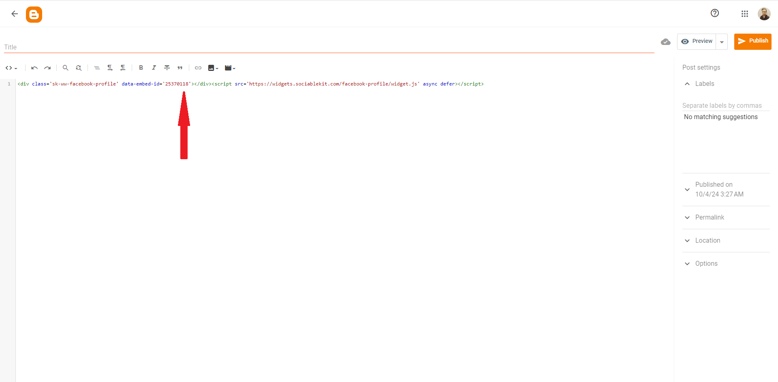Click into the Title field
The width and height of the screenshot is (778, 382).
coord(329,47)
